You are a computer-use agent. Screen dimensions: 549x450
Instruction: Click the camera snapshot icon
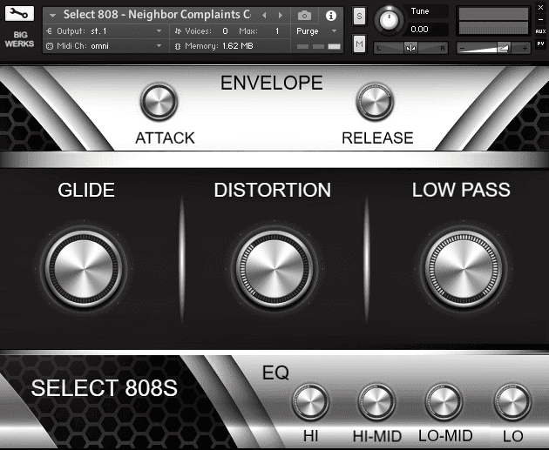coord(304,16)
